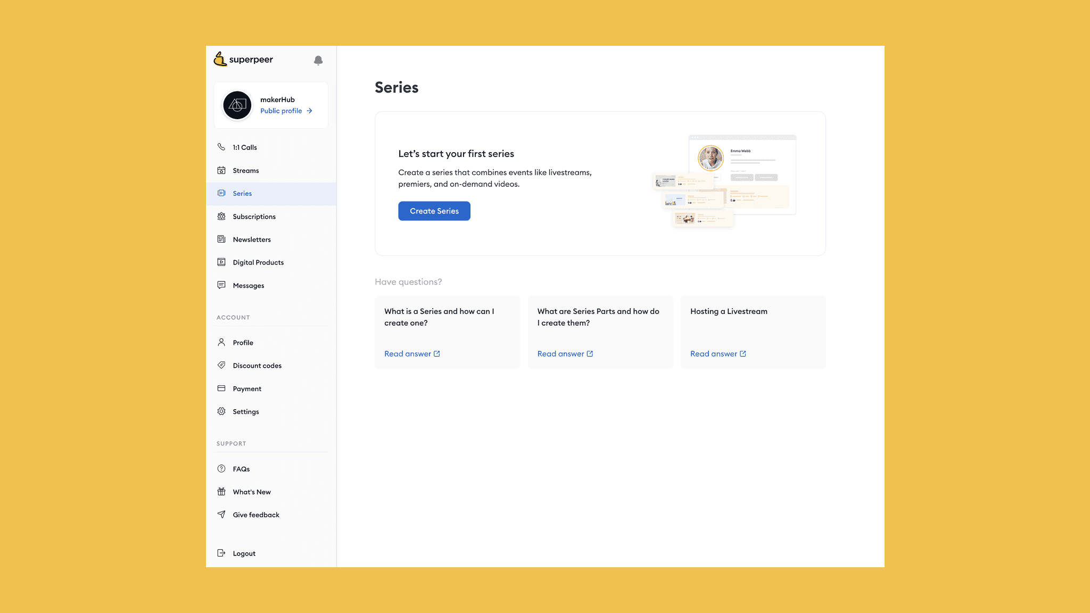Click the Subscriptions badge icon

click(x=221, y=217)
